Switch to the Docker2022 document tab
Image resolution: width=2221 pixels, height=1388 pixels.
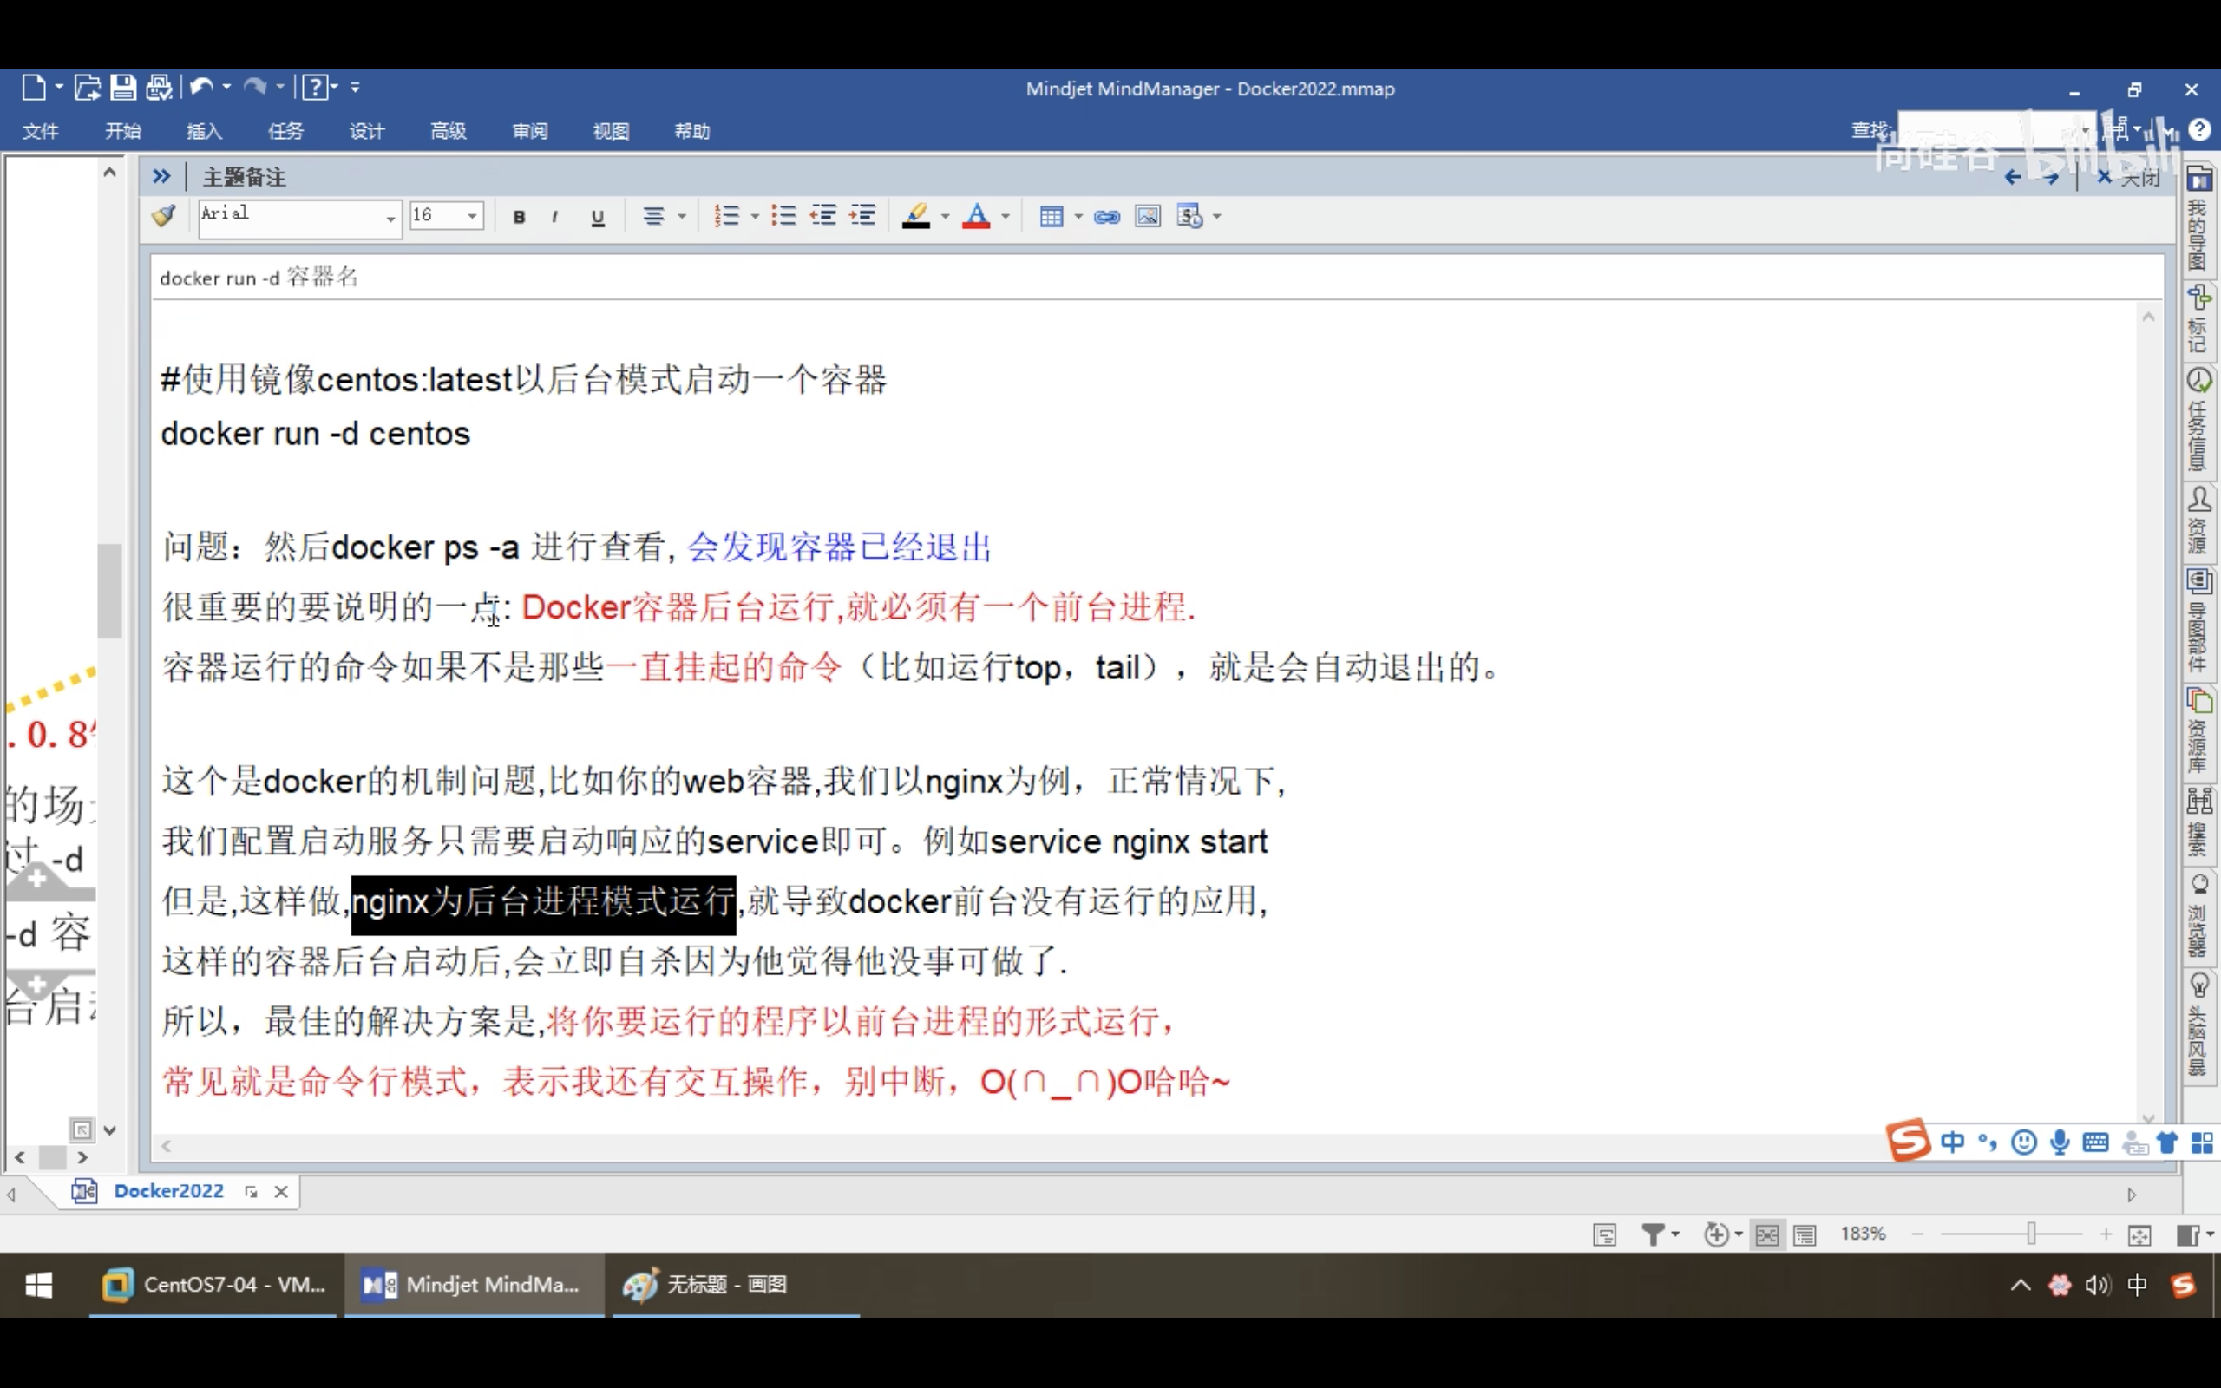[169, 1190]
